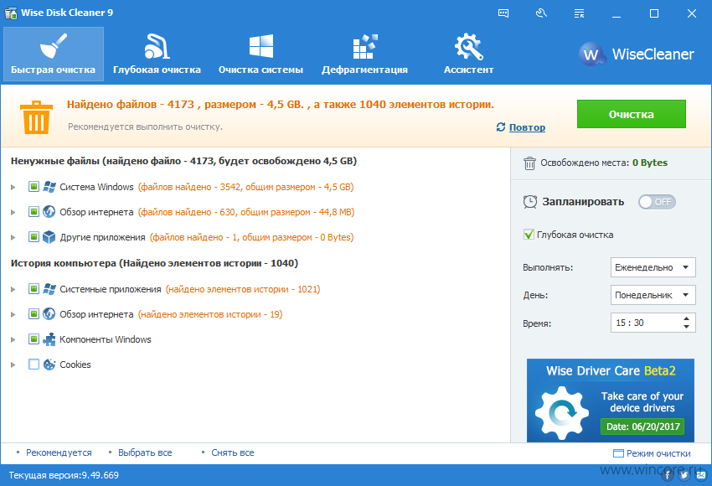This screenshot has width=712, height=486.
Task: Click the globe icon of Обзор интернета (файлов найдено - 630)
Action: click(49, 212)
